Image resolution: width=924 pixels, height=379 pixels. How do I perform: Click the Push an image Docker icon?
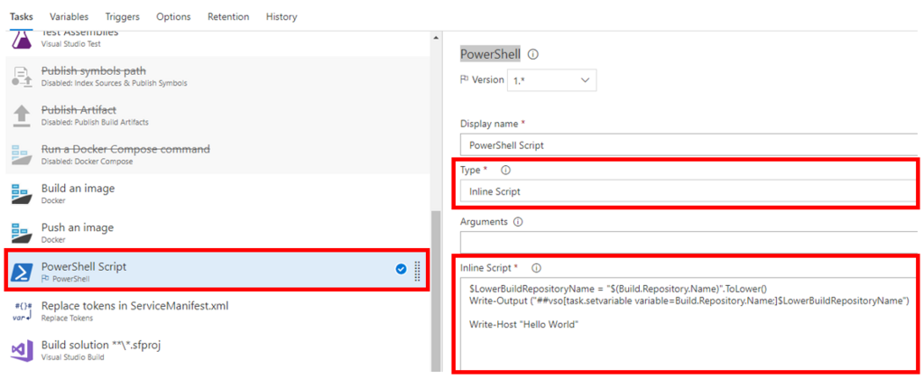[23, 233]
